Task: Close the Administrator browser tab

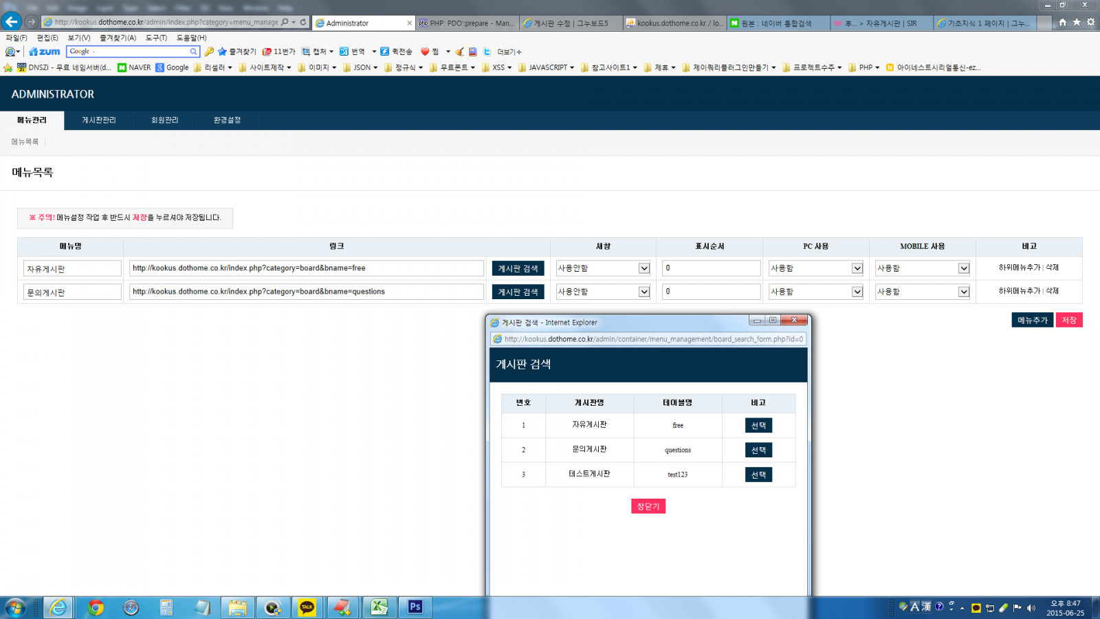Action: [410, 23]
